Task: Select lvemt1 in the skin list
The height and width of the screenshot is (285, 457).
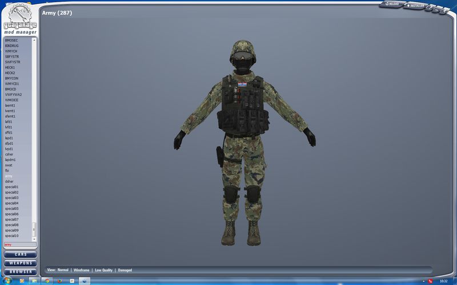Action: [10, 111]
